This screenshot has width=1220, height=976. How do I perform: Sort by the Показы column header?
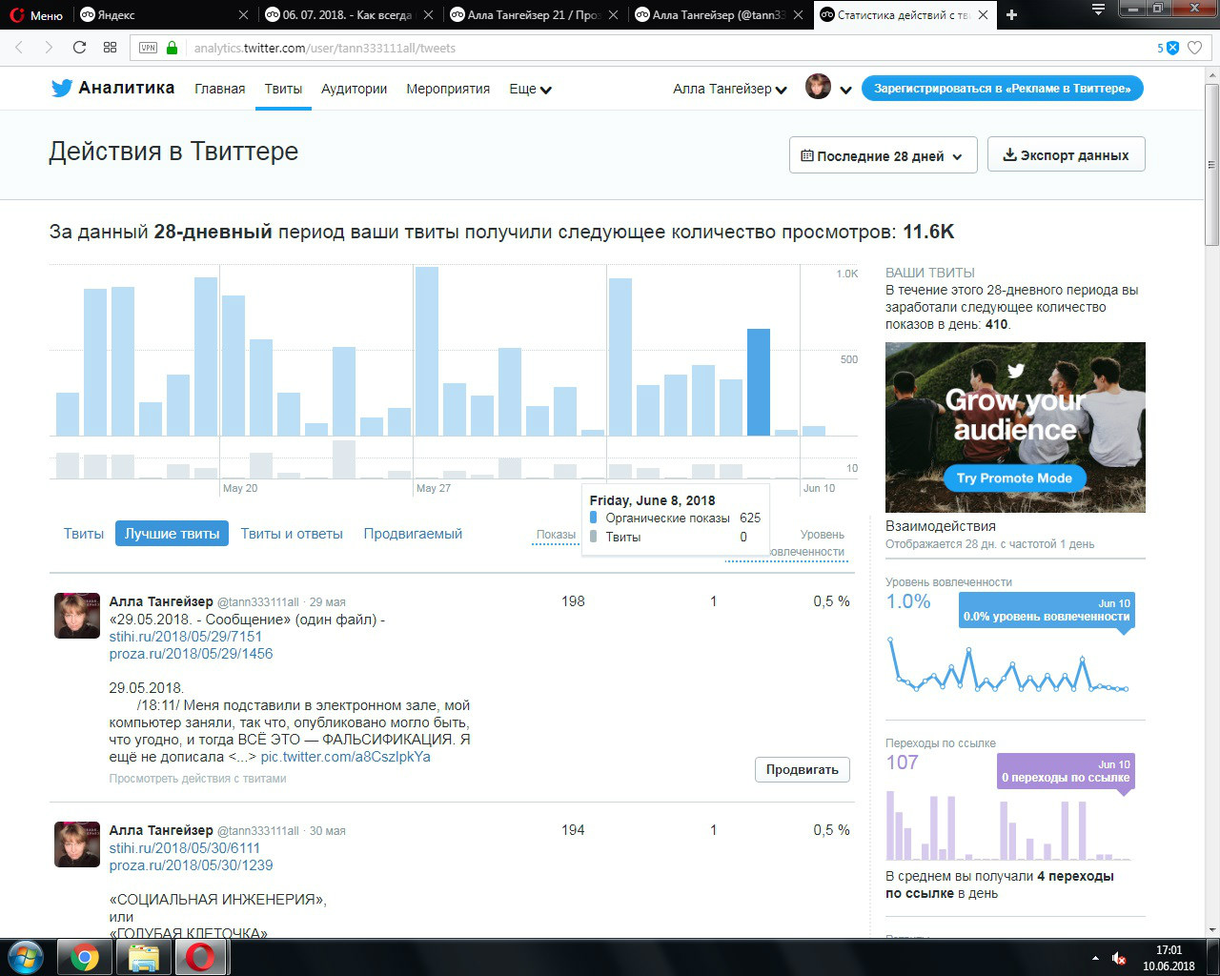coord(556,535)
